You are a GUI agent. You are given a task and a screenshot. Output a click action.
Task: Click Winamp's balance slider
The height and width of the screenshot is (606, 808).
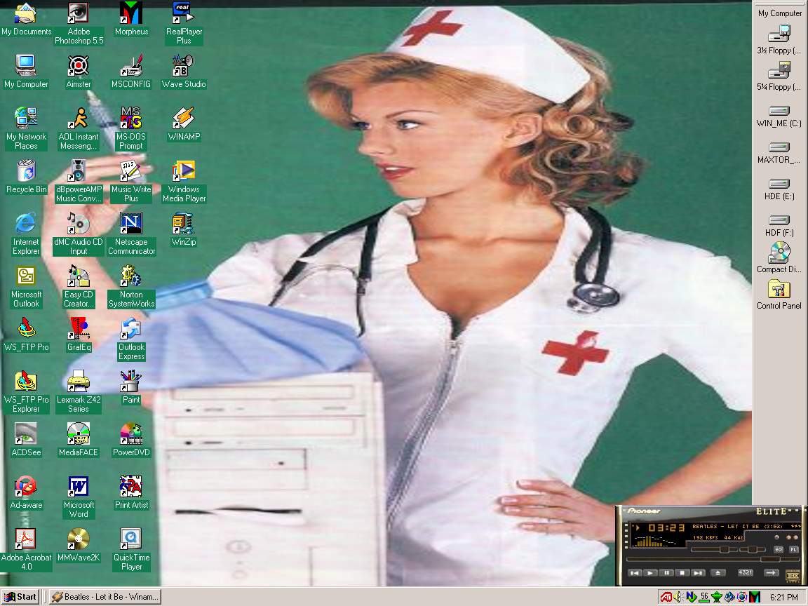[753, 550]
